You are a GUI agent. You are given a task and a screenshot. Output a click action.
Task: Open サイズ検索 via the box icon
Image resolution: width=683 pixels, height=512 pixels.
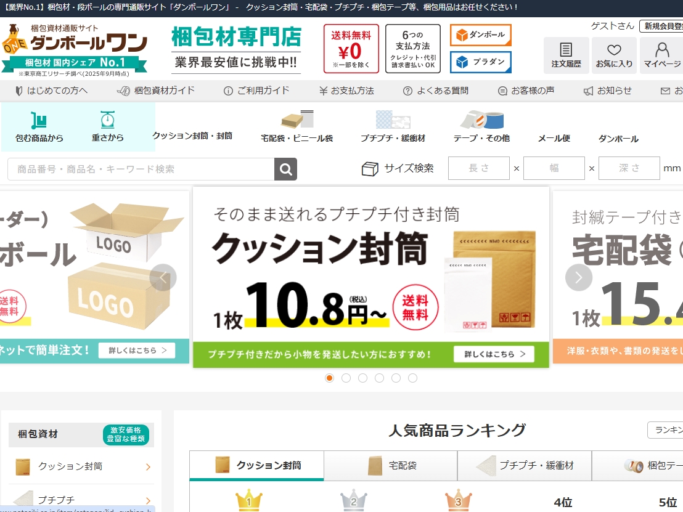370,168
